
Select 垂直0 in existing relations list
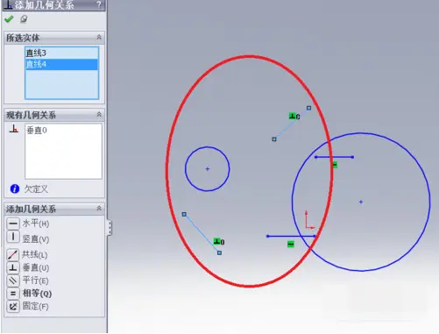click(37, 131)
